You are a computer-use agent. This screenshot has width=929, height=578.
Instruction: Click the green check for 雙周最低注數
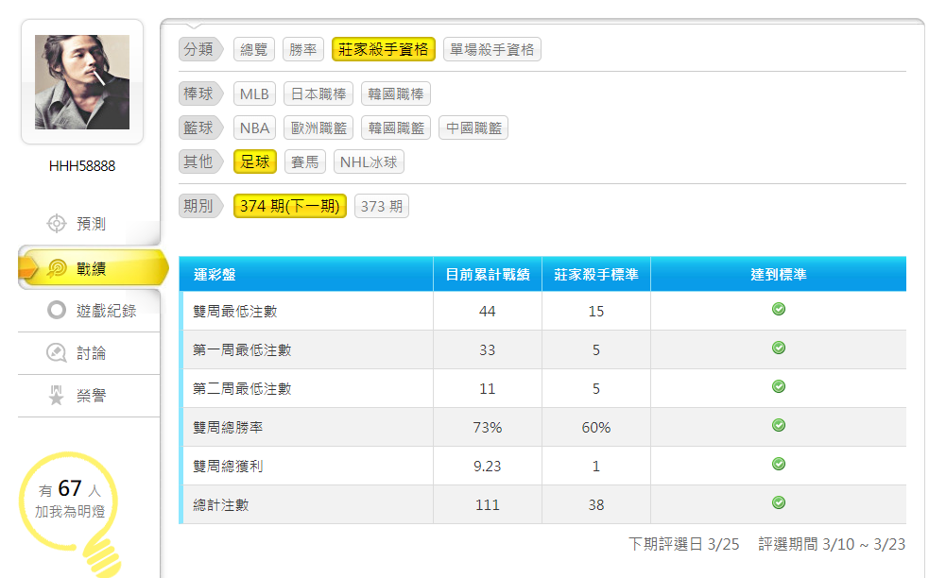coord(779,309)
